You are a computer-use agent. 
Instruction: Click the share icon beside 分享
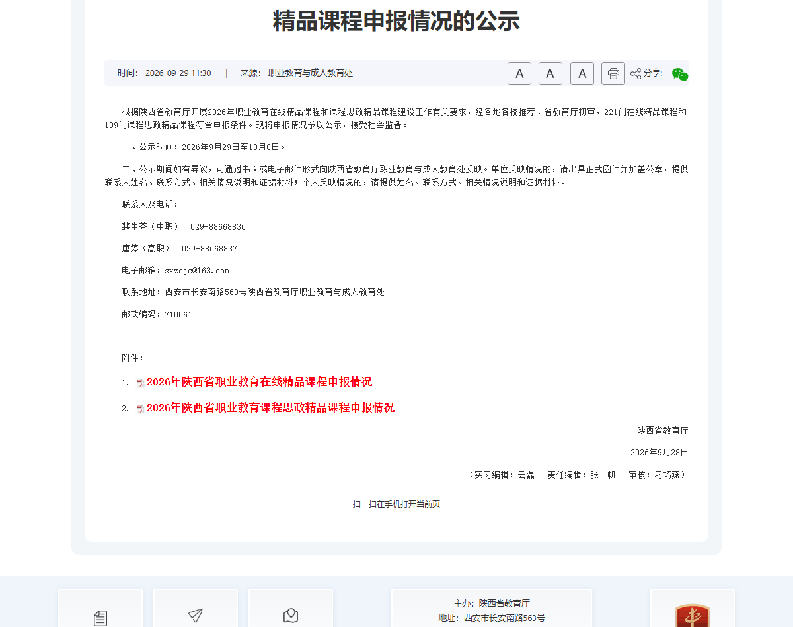tap(636, 73)
